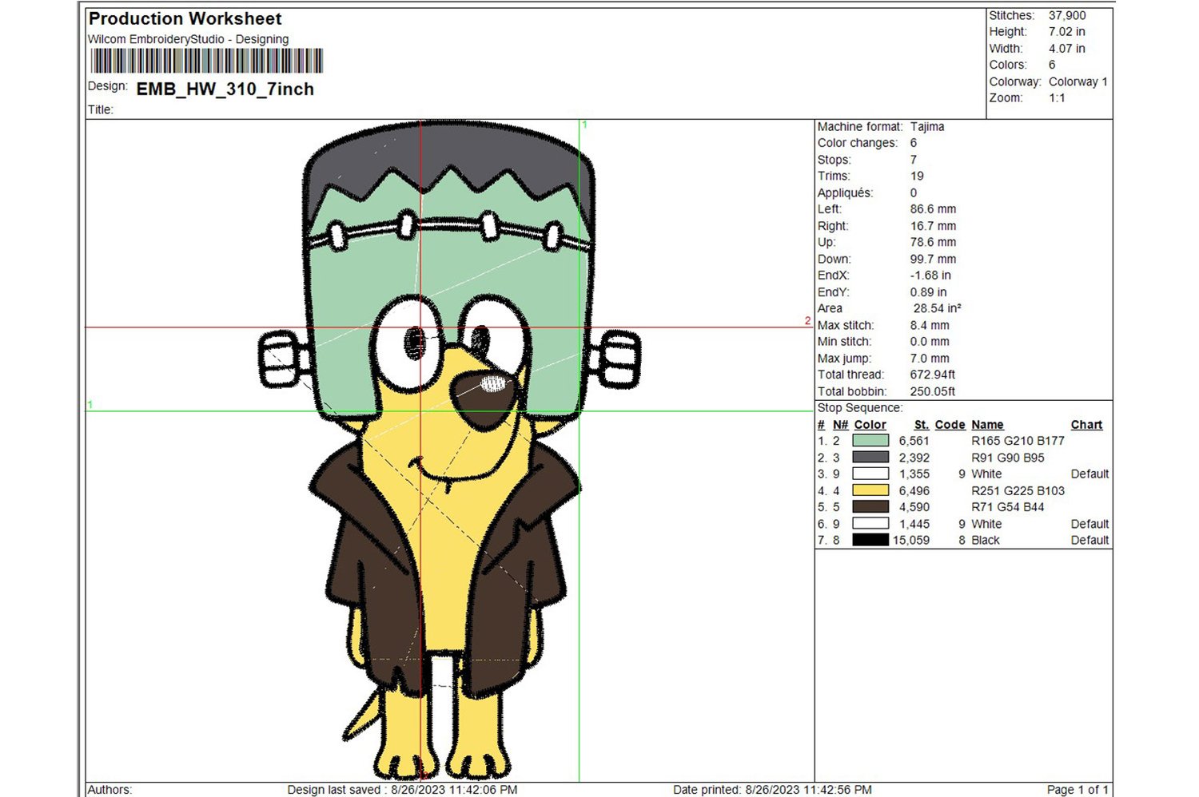The height and width of the screenshot is (797, 1199).
Task: Select the Width value 4.07 in
Action: (1067, 49)
